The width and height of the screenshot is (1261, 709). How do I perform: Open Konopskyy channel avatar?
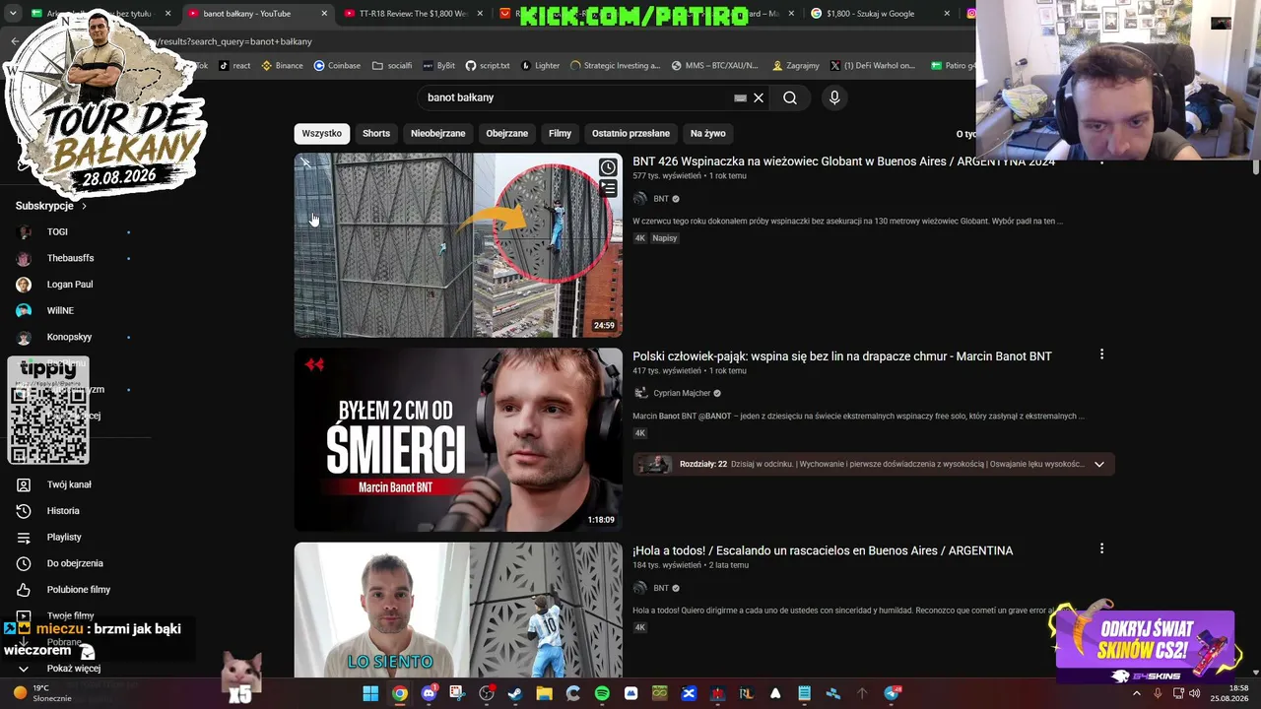pyautogui.click(x=24, y=337)
